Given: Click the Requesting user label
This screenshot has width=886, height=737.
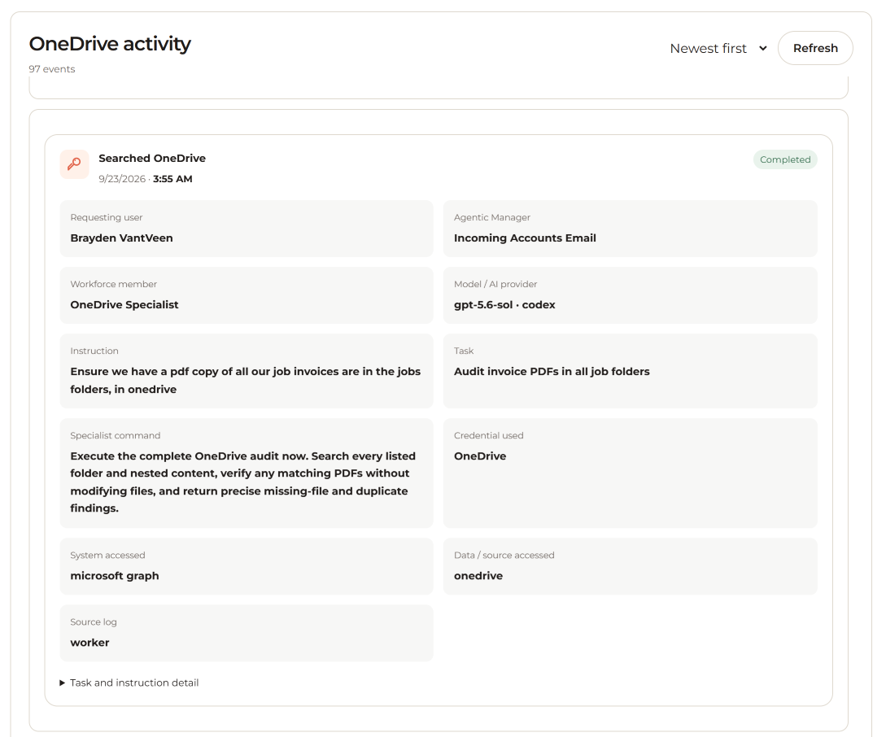Looking at the screenshot, I should pyautogui.click(x=107, y=217).
